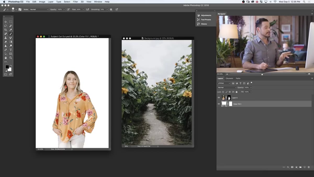
Task: Select the Eraser tool
Action: 5,42
